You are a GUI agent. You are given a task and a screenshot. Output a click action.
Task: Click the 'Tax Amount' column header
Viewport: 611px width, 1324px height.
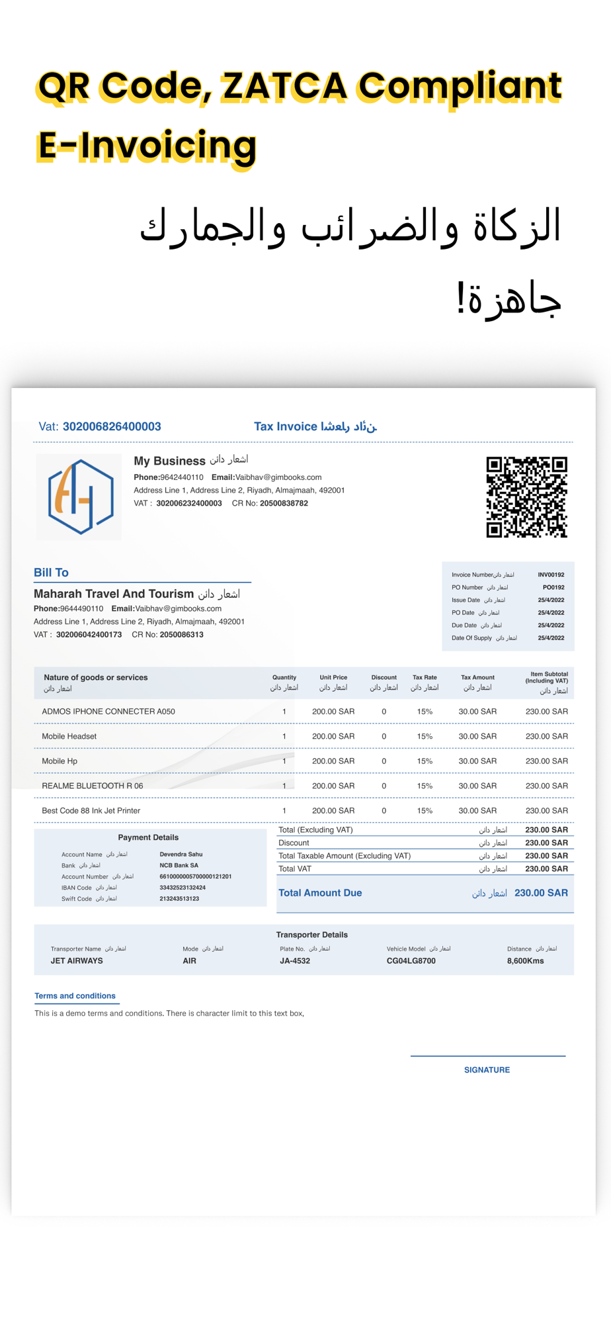[477, 677]
